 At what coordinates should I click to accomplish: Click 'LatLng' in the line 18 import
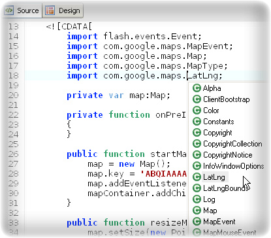click(x=202, y=76)
